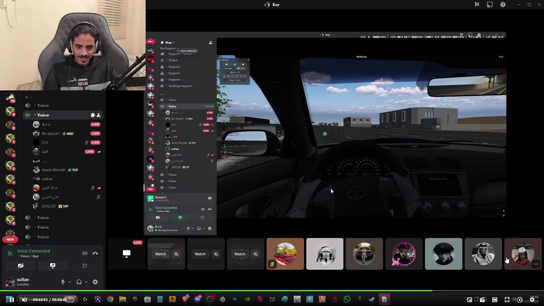
Task: Watch the second stream tile
Action: point(200,254)
